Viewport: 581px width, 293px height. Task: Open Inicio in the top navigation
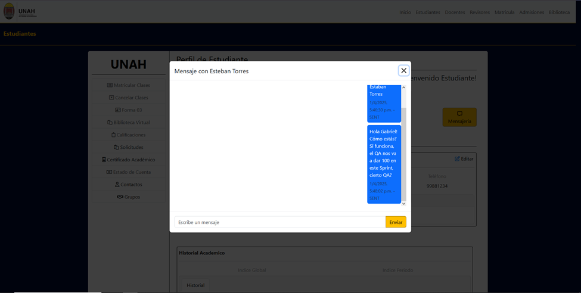coord(405,13)
